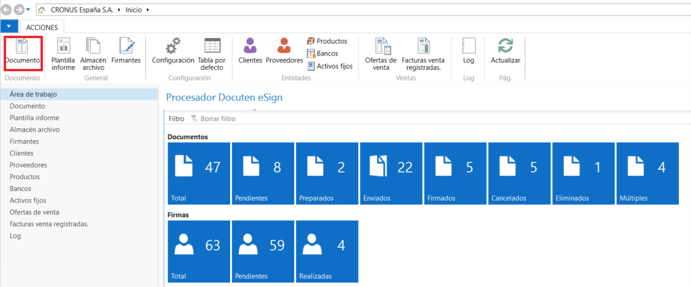Open the Eliminados documents tile
691x287 pixels.
pyautogui.click(x=584, y=174)
